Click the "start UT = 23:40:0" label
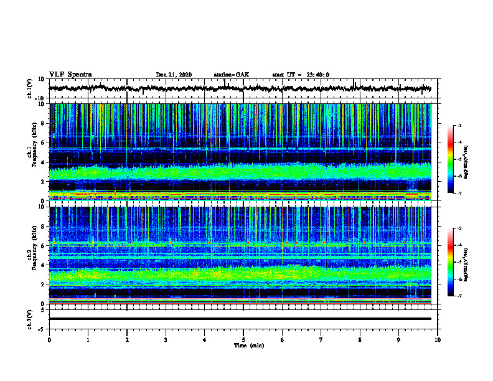This screenshot has height=381, width=493. (301, 75)
